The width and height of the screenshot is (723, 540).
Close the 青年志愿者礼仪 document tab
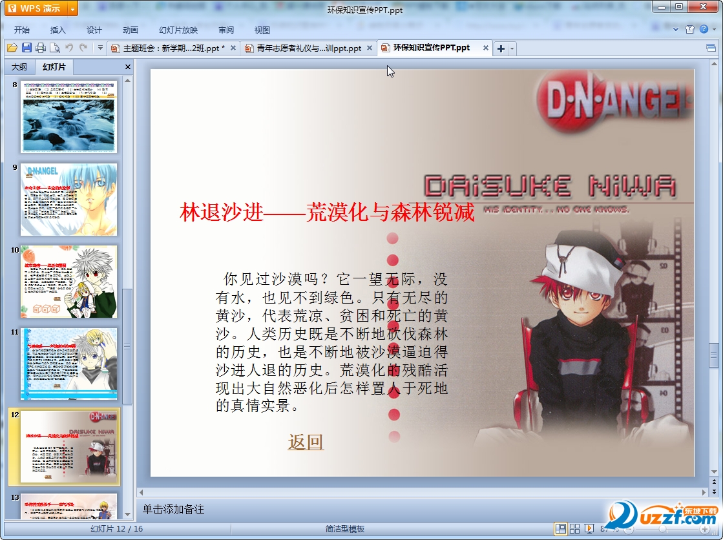[370, 48]
